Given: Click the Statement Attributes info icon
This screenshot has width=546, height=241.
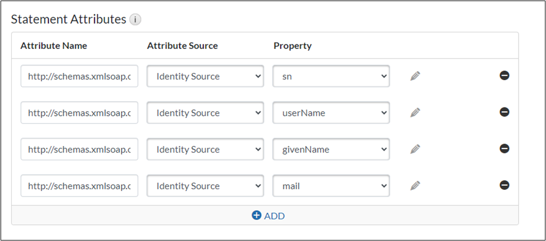Looking at the screenshot, I should pyautogui.click(x=135, y=20).
